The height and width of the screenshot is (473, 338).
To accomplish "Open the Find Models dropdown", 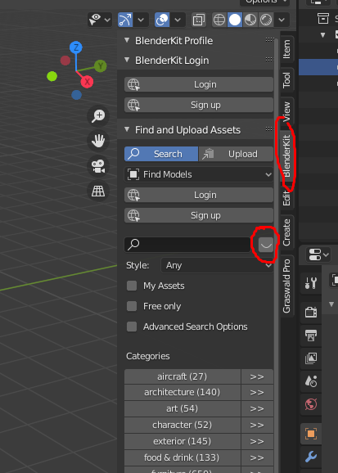I will 199,174.
